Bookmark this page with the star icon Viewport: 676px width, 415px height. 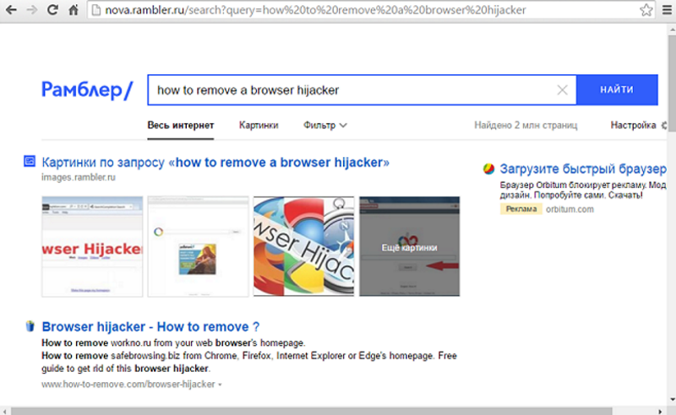(x=646, y=9)
